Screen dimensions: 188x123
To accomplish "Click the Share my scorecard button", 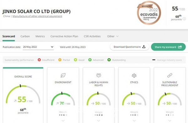I will coord(168,47).
